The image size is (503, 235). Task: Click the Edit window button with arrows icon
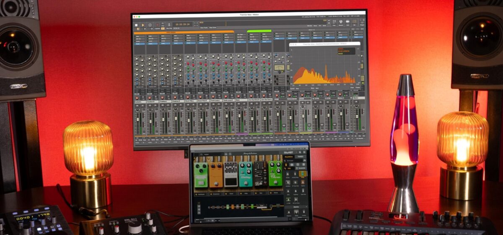tap(347, 21)
